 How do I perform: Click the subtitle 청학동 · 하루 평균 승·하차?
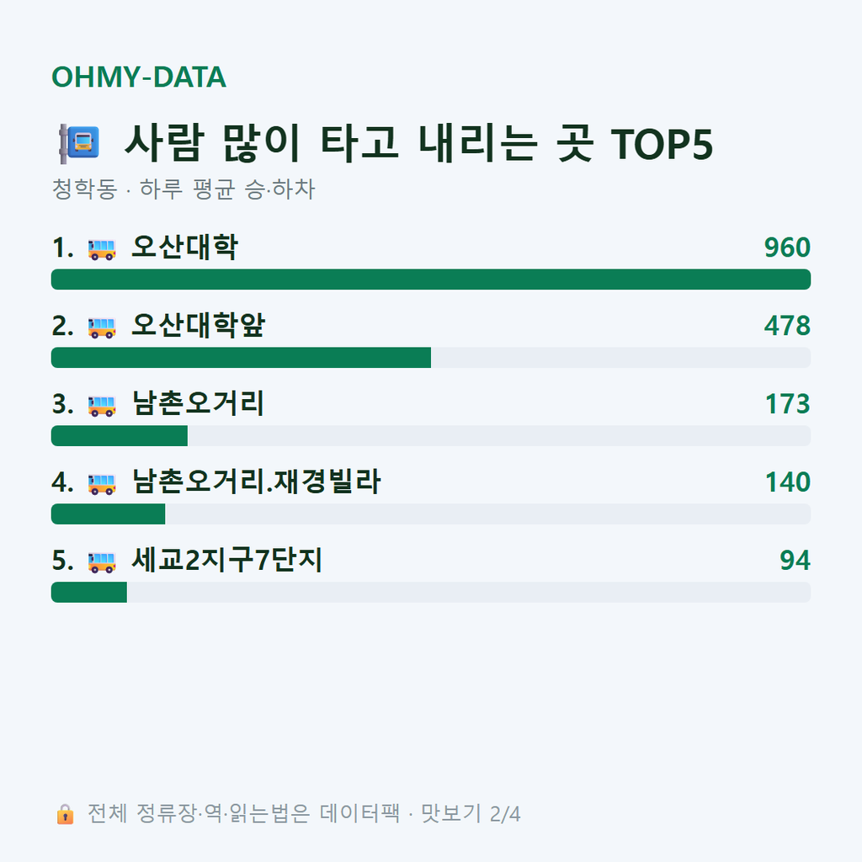click(183, 189)
